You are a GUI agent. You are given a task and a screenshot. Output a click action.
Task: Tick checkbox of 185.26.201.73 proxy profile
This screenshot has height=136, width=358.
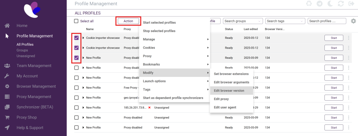77,107
